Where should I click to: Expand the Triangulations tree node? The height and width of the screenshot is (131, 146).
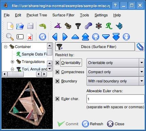pos(12,62)
